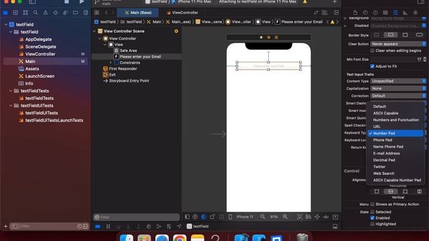This screenshot has width=429, height=241.
Task: Collapse the textFieldTests group
Action: (11, 91)
